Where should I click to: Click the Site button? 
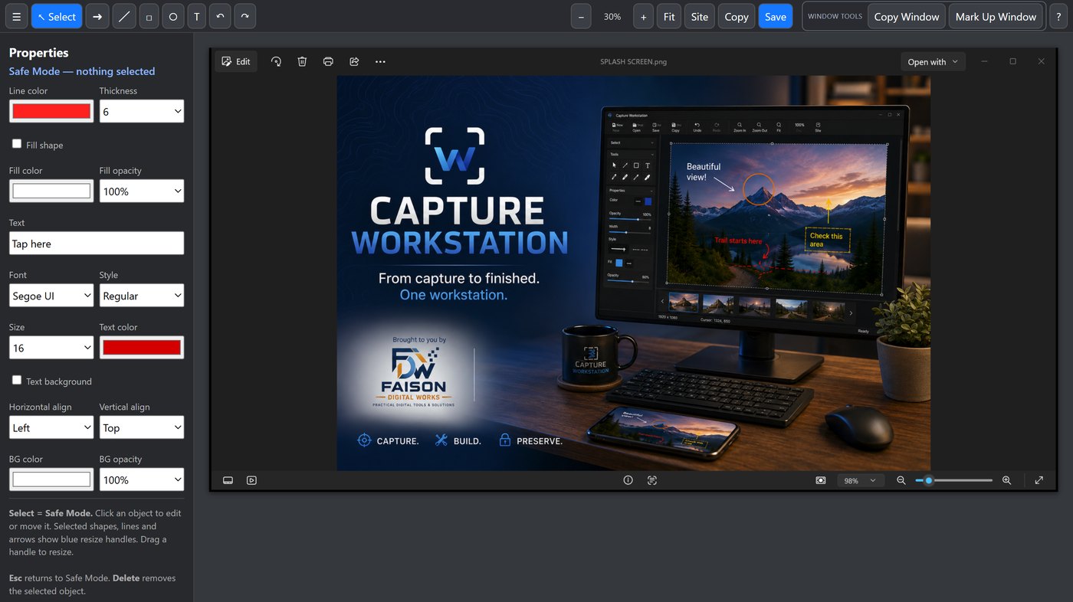click(x=700, y=16)
